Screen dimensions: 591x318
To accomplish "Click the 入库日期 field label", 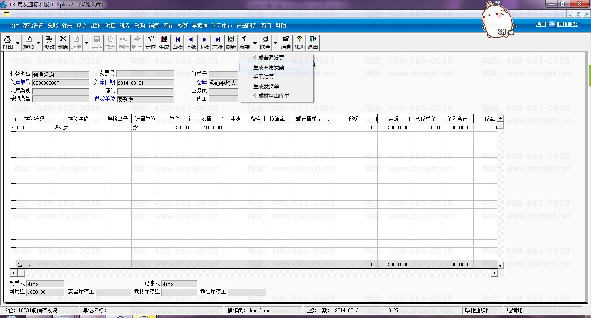I will (x=105, y=83).
